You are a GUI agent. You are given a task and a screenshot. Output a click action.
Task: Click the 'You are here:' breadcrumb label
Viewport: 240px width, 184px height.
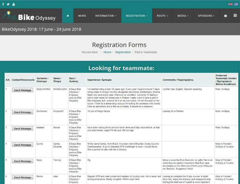click(90, 52)
